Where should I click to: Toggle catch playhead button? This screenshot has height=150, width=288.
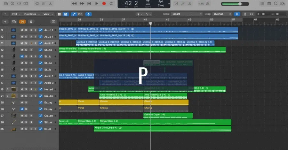[89, 14]
